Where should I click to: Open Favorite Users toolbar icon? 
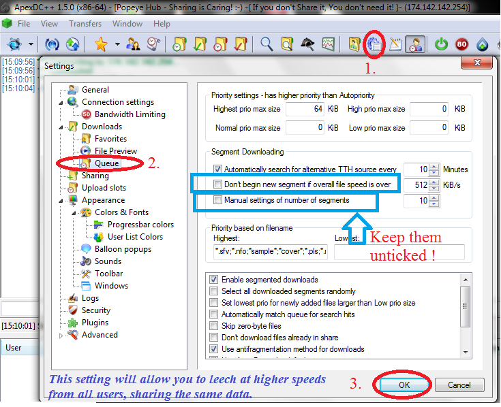tap(133, 44)
